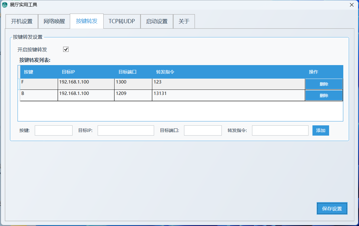
Task: Delete the row for key B
Action: [x=324, y=96]
